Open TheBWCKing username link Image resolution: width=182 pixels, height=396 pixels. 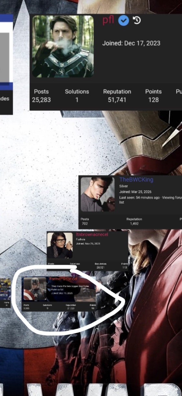(136, 180)
